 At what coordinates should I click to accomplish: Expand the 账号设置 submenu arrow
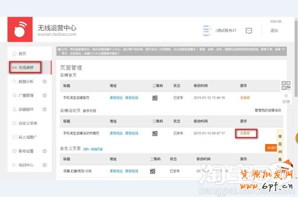coord(44,151)
